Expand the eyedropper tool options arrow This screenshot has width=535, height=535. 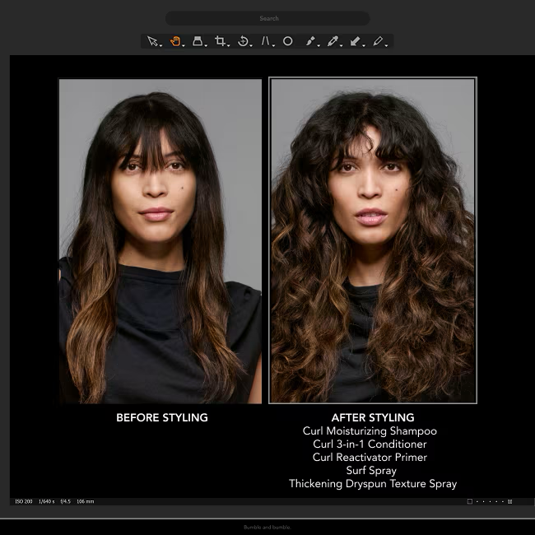(341, 45)
